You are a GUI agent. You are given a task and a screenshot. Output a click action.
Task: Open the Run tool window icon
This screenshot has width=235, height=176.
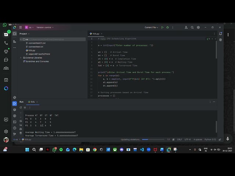pos(15,103)
